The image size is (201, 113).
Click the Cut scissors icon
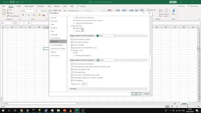point(8,10)
